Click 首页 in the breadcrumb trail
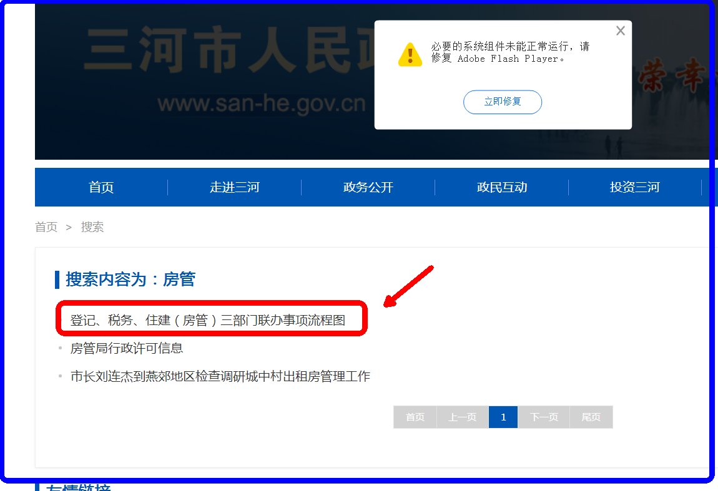718x491 pixels. click(x=46, y=226)
